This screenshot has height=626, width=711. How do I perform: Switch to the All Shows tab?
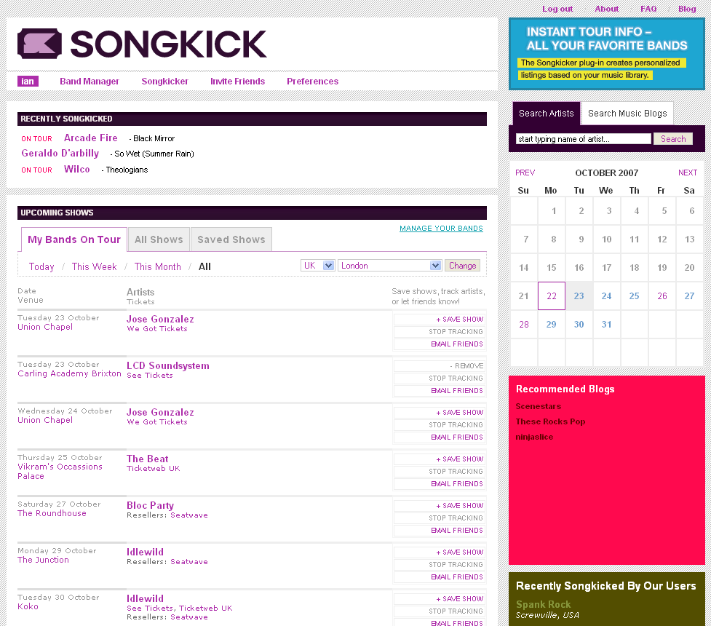159,239
